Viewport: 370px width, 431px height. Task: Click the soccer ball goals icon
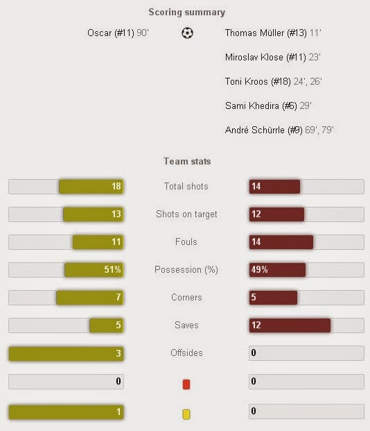[187, 33]
